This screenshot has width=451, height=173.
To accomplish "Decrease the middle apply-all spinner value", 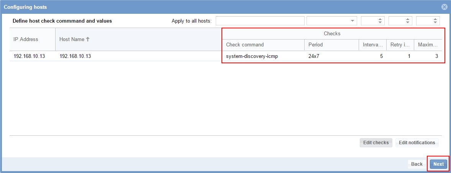I will coord(408,23).
